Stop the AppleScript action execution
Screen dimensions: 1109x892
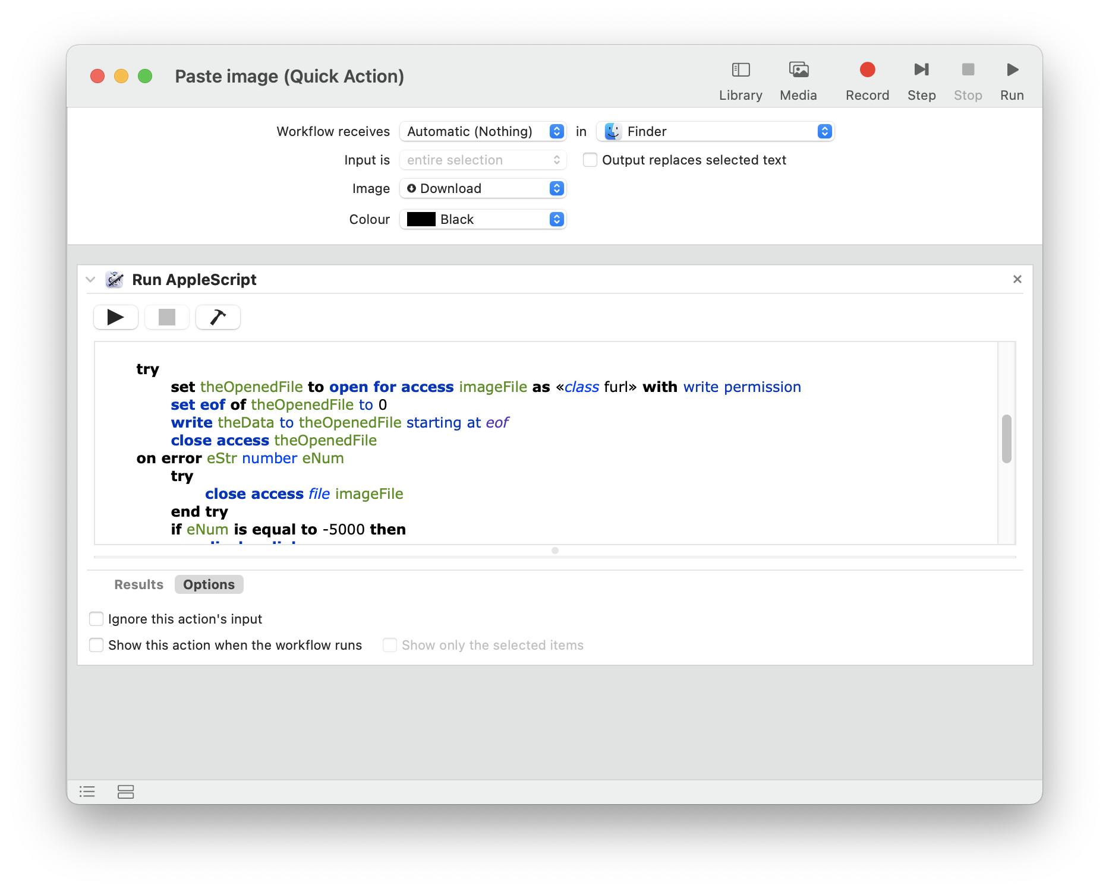coord(166,317)
